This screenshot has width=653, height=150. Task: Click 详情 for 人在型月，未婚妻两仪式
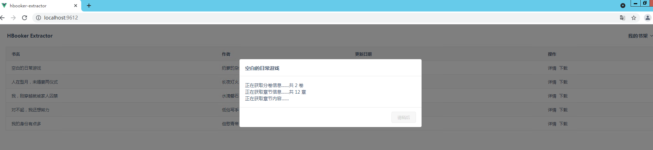552,82
